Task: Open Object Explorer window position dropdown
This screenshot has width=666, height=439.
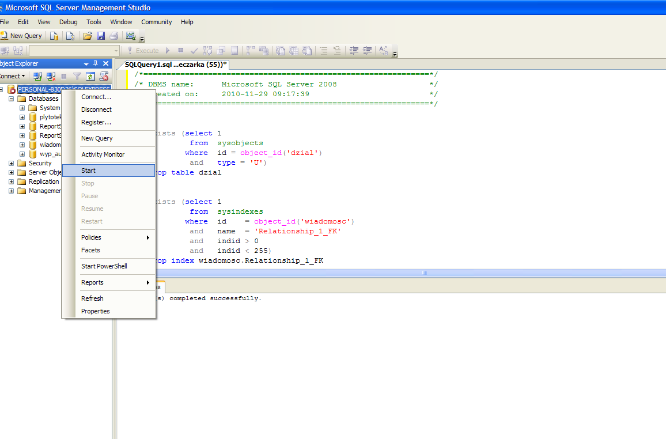Action: pos(86,64)
